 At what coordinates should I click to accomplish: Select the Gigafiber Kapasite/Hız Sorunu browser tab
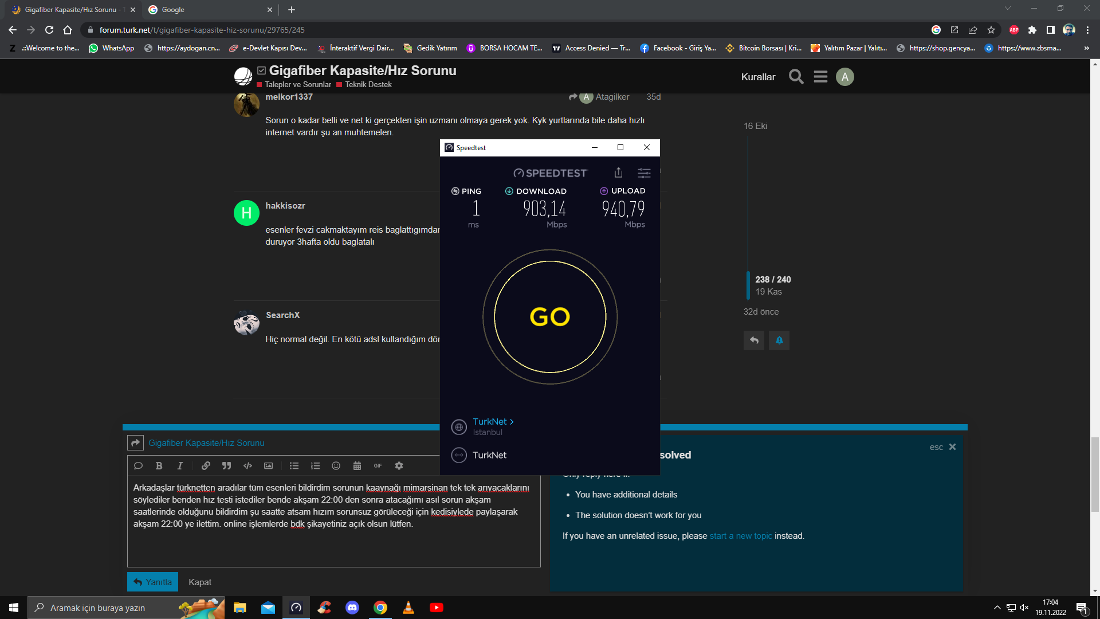click(73, 10)
